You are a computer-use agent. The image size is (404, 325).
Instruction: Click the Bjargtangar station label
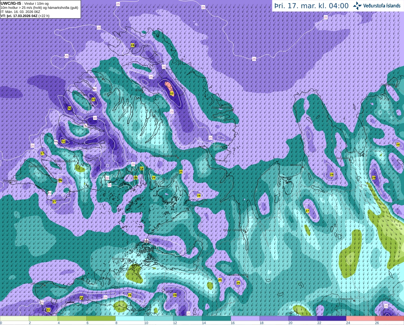pyautogui.click(x=10, y=180)
